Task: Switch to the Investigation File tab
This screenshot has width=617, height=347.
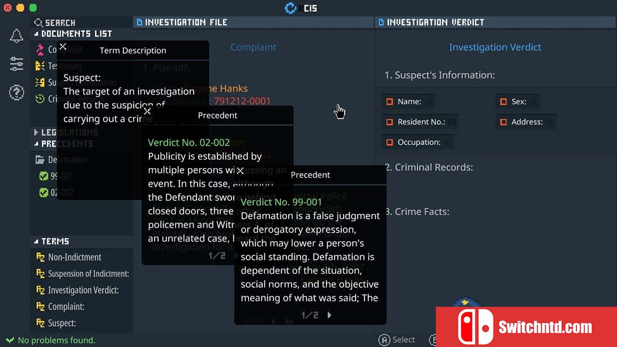Action: point(254,23)
